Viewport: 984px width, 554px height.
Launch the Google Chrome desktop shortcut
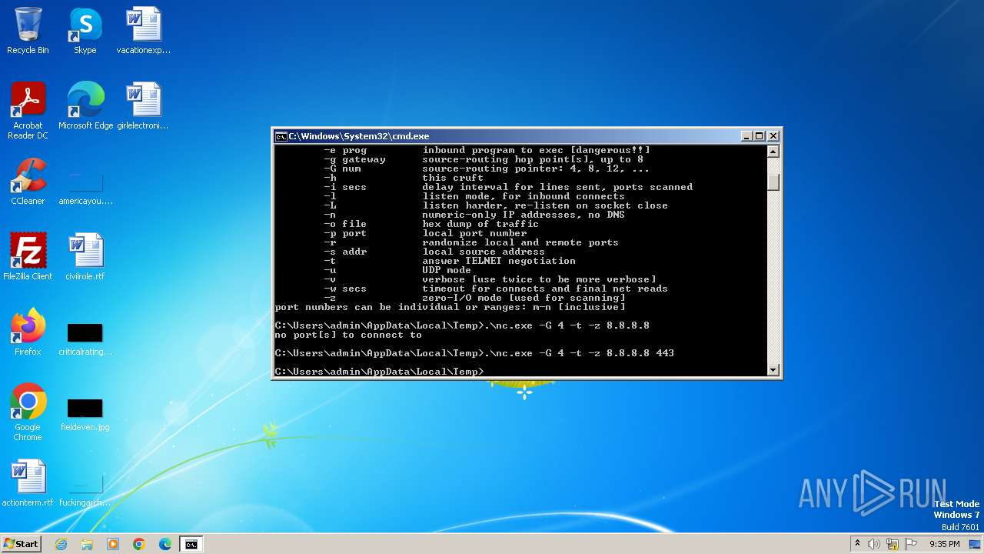pos(28,412)
